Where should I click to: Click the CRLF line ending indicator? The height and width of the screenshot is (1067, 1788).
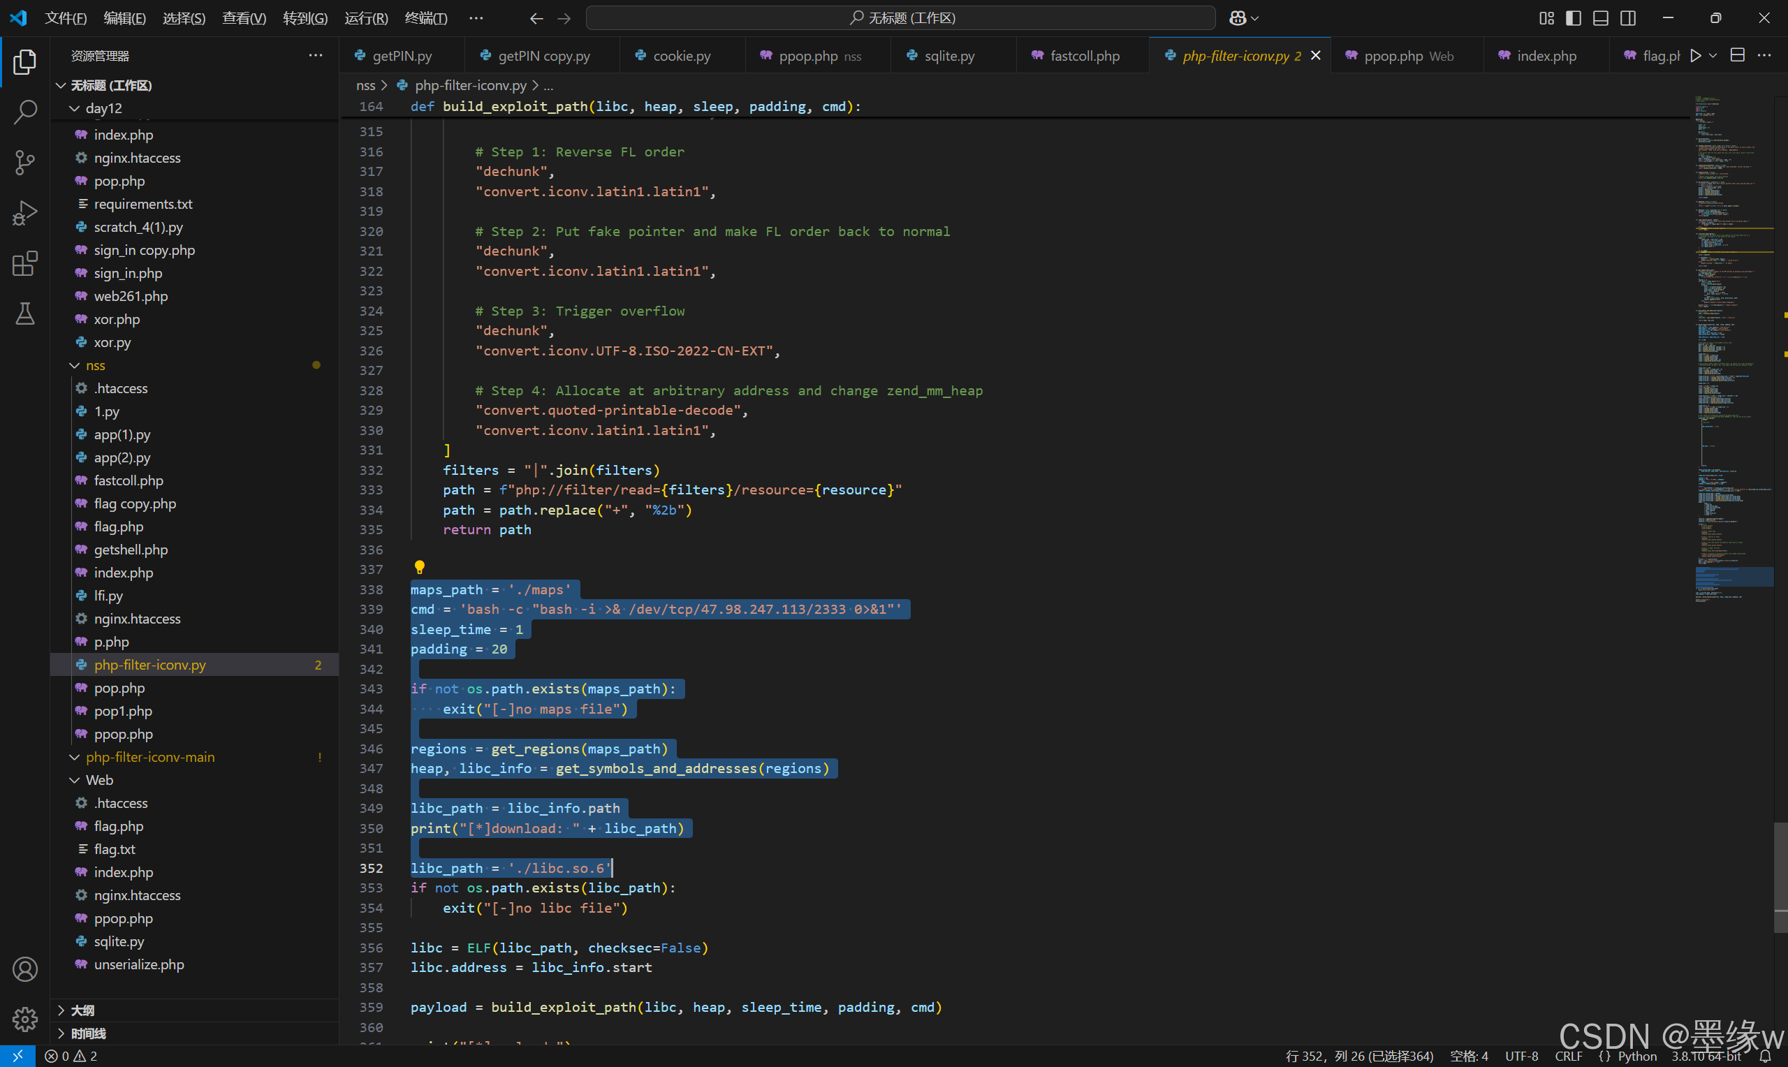pyautogui.click(x=1568, y=1057)
